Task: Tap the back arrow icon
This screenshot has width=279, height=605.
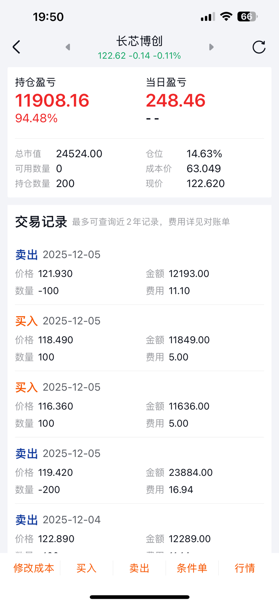Action: [16, 47]
